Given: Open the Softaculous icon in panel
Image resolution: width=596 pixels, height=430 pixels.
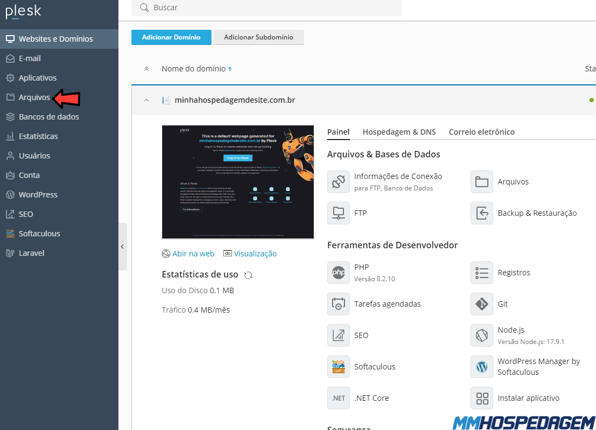Looking at the screenshot, I should (338, 367).
